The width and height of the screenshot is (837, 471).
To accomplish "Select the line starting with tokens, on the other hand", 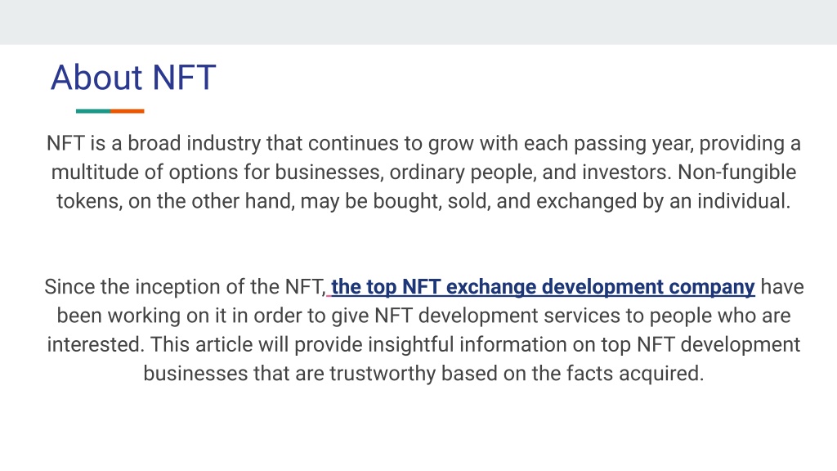I will click(x=423, y=201).
